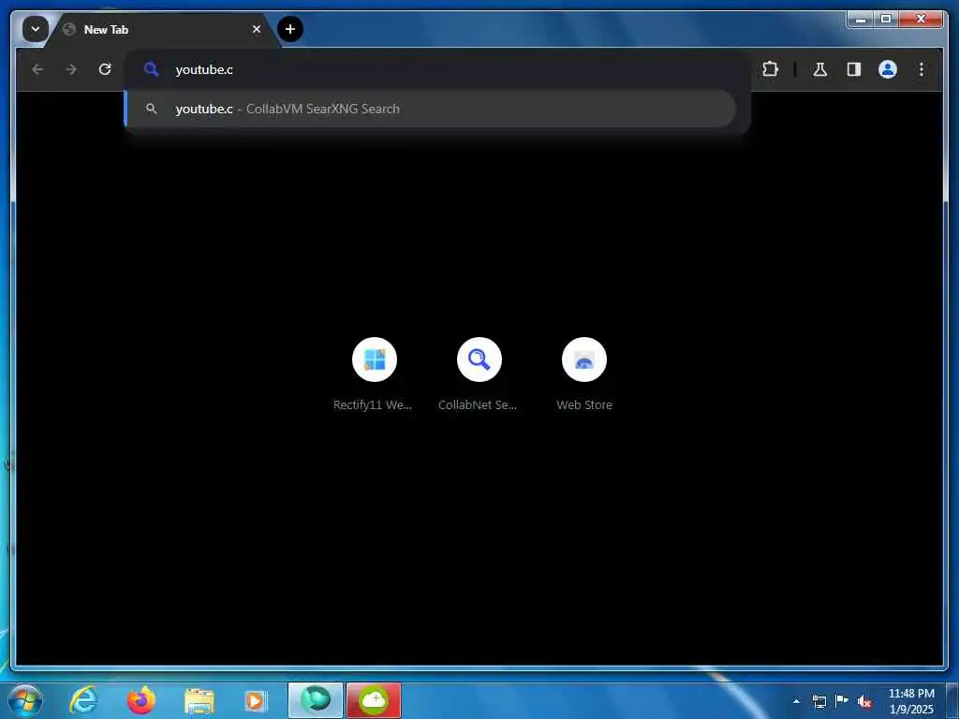Close the New Tab tab
Viewport: 959px width, 719px height.
257,29
